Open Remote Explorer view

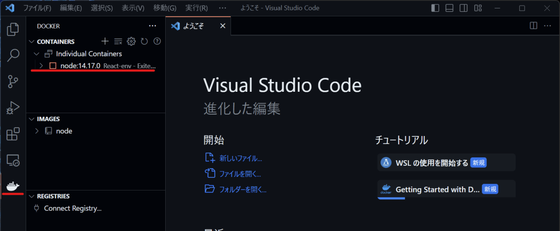[x=13, y=160]
